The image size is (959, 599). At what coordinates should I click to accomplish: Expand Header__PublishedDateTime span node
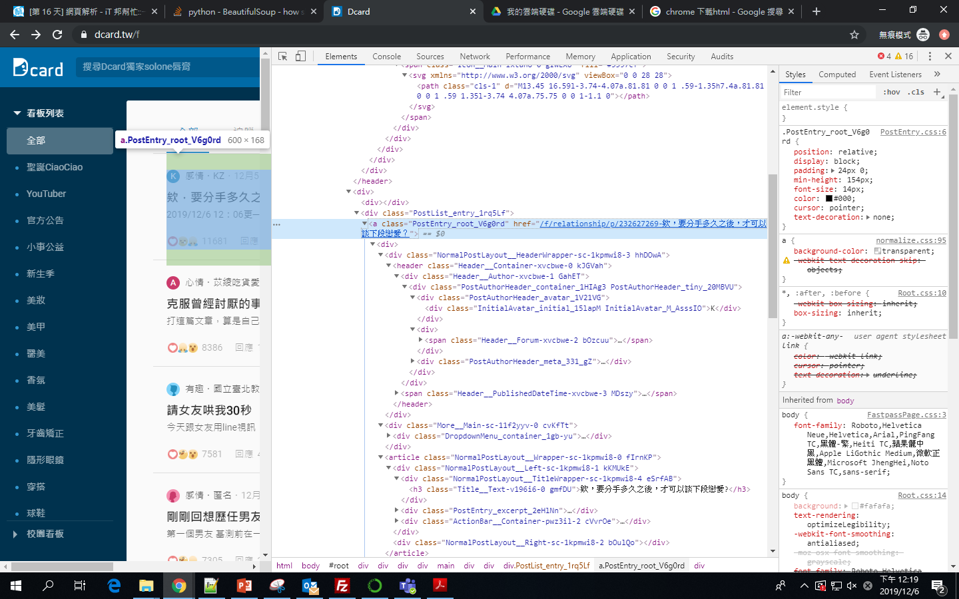point(396,393)
